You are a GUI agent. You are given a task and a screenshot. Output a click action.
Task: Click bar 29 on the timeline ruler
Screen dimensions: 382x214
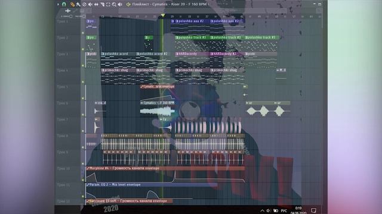(x=172, y=17)
